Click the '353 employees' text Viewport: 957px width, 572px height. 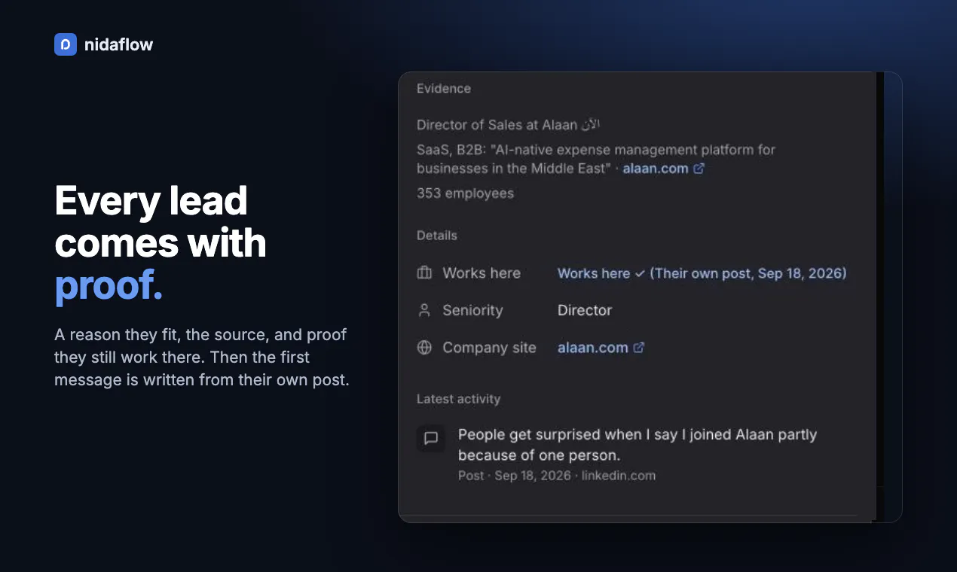click(x=465, y=193)
